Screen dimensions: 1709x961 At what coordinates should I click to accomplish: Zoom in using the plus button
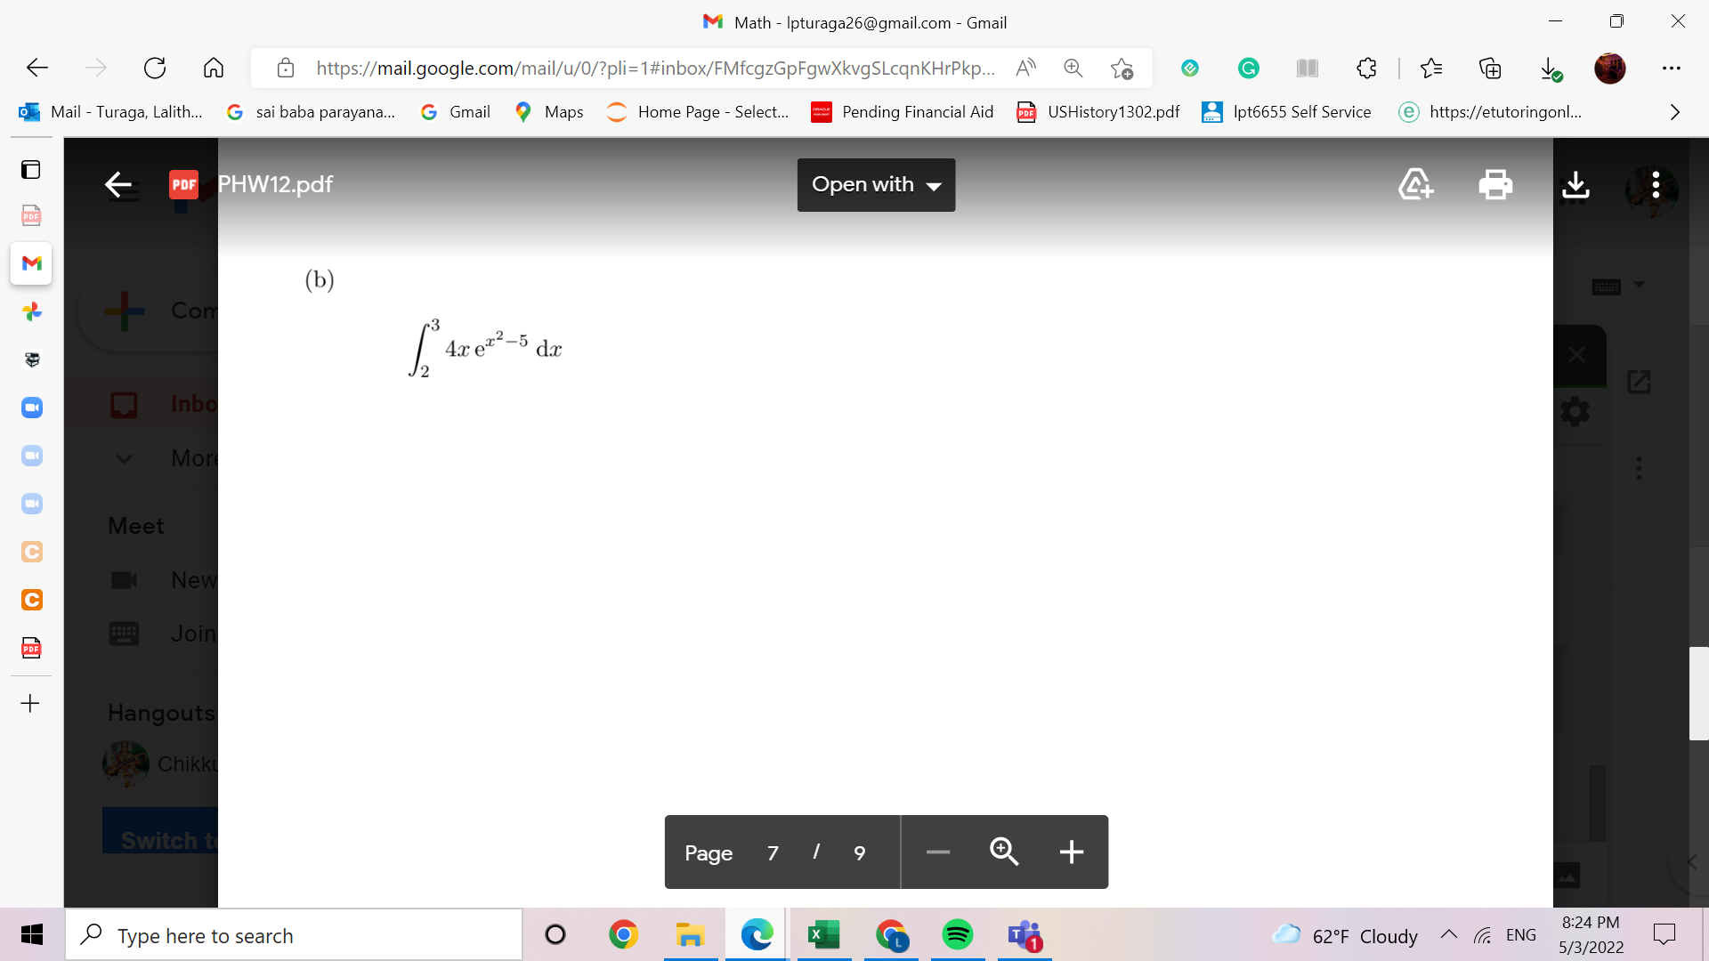click(x=1072, y=852)
